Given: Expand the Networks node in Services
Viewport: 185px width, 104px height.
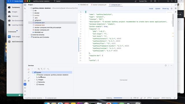Looking at the screenshot, I should pos(35,82).
